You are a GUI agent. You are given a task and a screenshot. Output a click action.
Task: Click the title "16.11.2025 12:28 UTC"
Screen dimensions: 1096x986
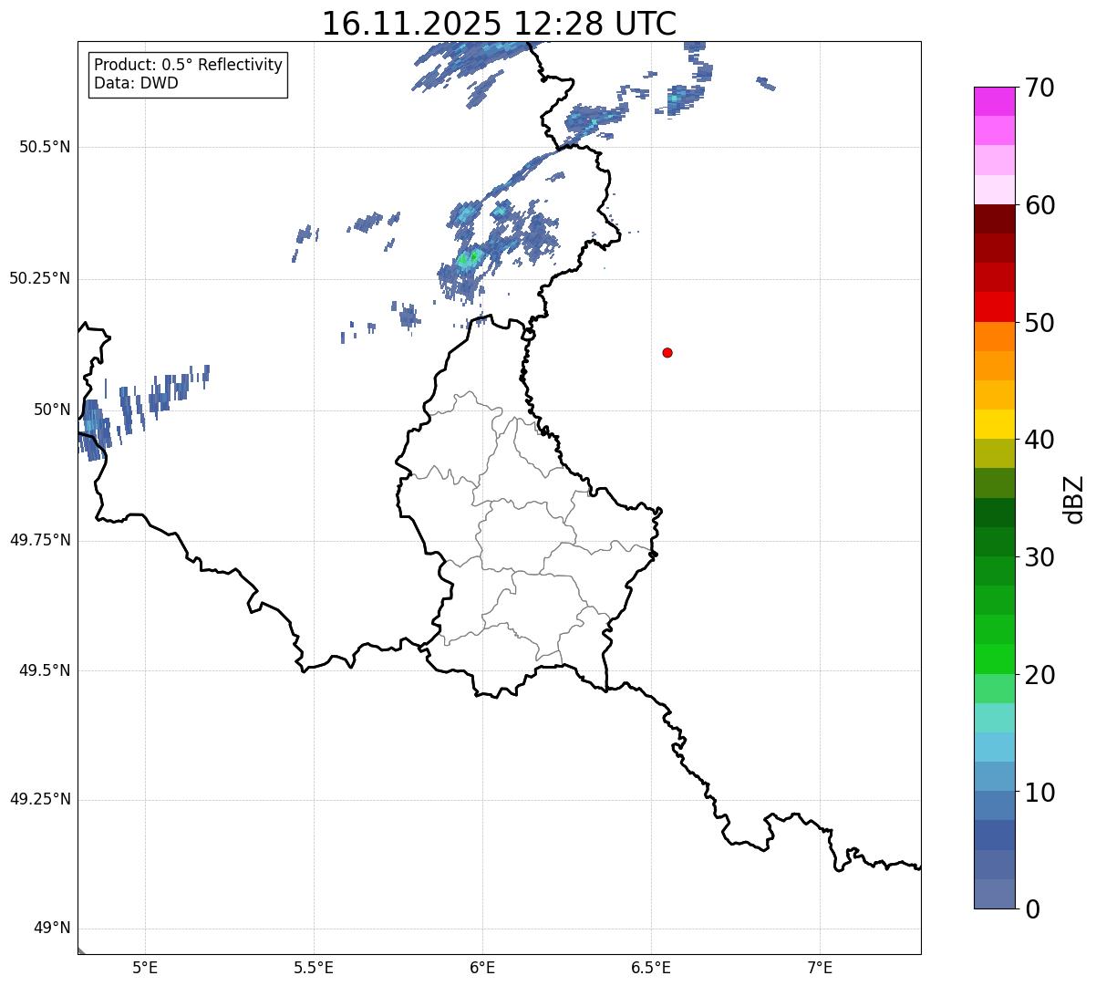click(x=499, y=24)
